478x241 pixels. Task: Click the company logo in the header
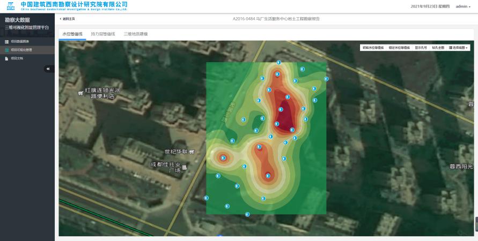pyautogui.click(x=10, y=6)
